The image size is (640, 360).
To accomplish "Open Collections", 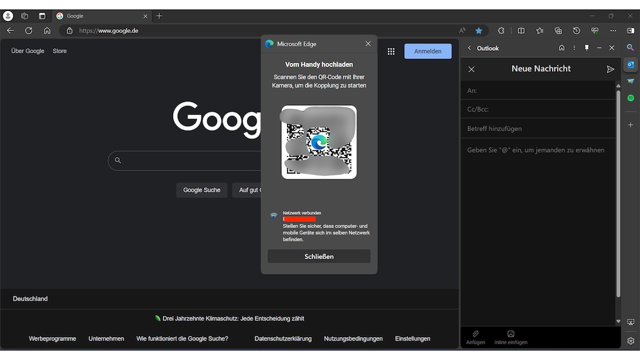I will tap(558, 30).
